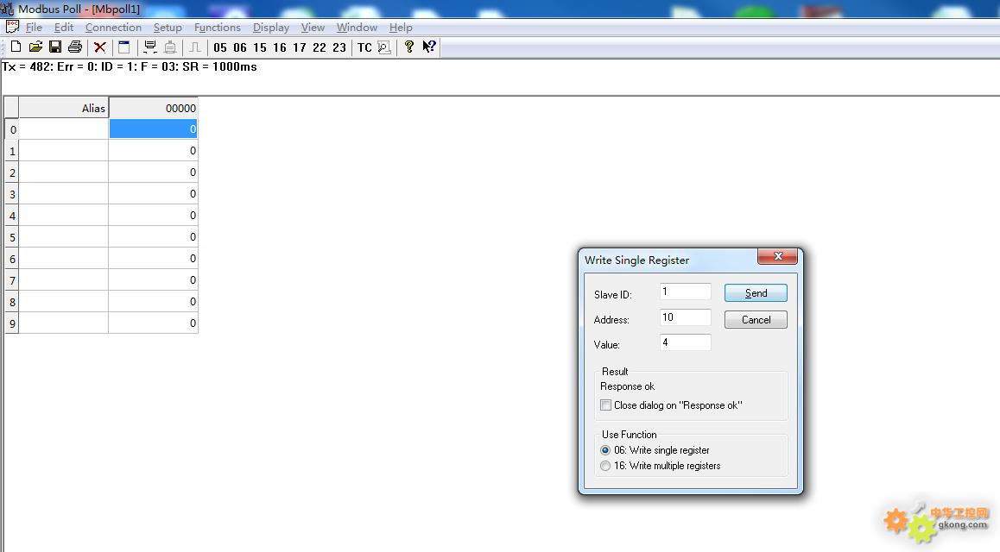Select value cell in row 3

154,194
